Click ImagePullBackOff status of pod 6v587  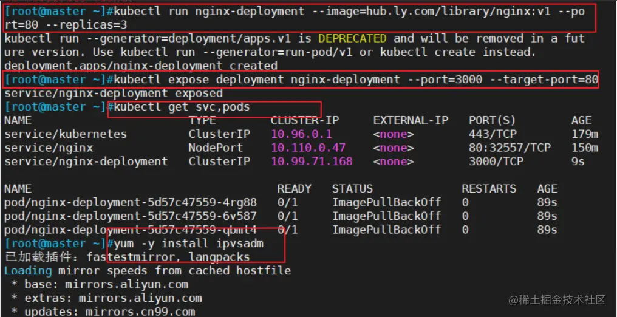point(387,216)
